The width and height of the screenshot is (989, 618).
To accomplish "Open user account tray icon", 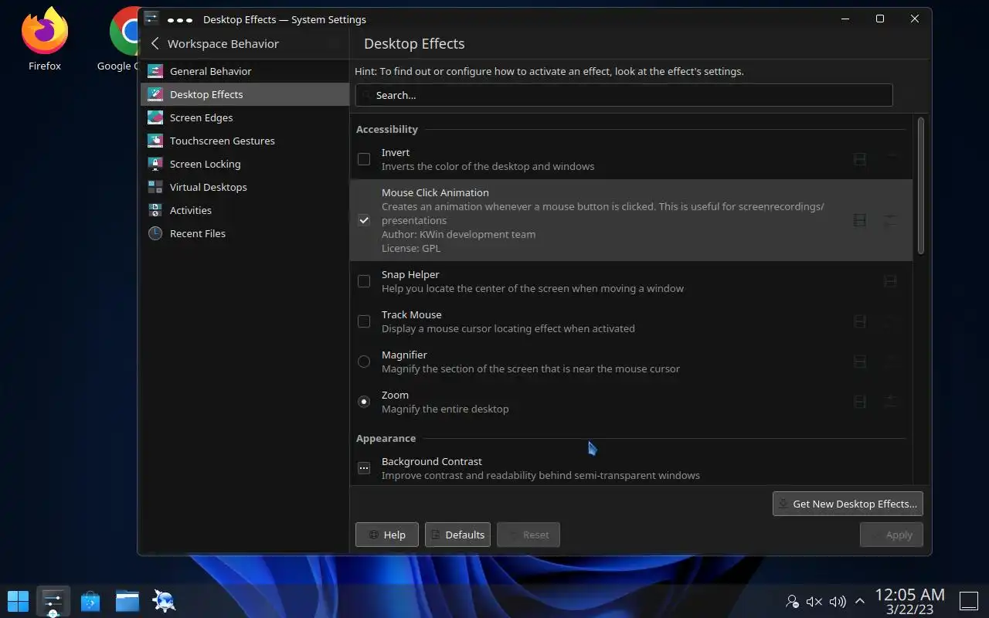I will click(x=792, y=601).
